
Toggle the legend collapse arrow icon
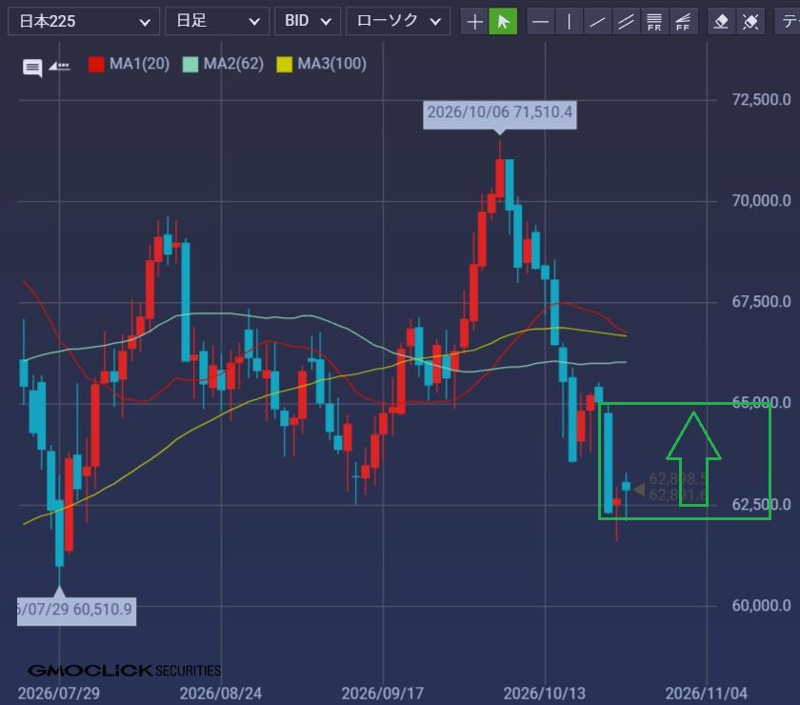point(59,66)
